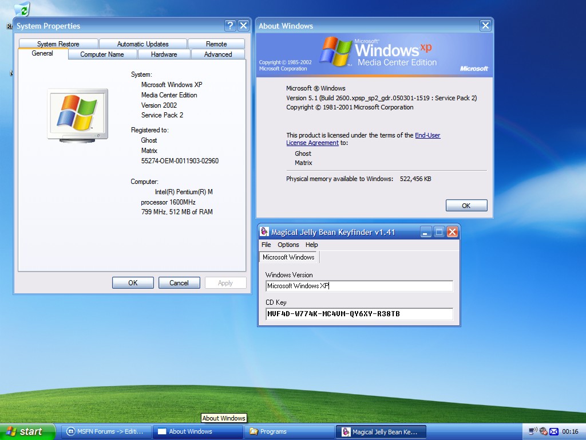Click the "Ghost" name in About Windows
The image size is (586, 440).
click(303, 154)
